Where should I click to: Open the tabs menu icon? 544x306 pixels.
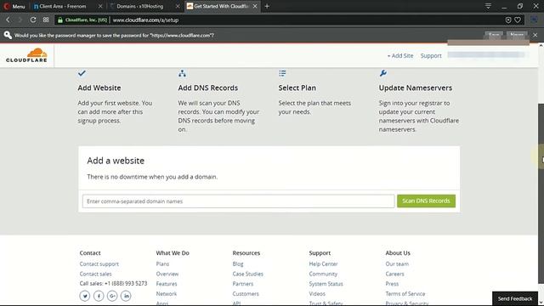tap(488, 6)
